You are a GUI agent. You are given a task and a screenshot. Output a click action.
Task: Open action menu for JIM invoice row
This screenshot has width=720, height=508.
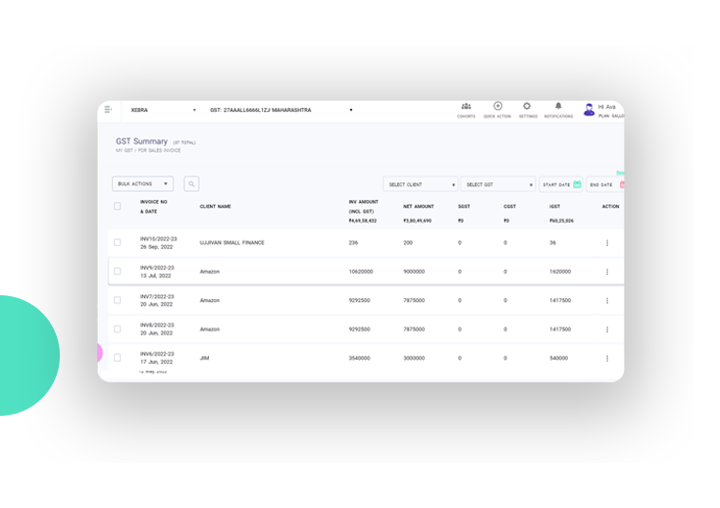(x=607, y=359)
